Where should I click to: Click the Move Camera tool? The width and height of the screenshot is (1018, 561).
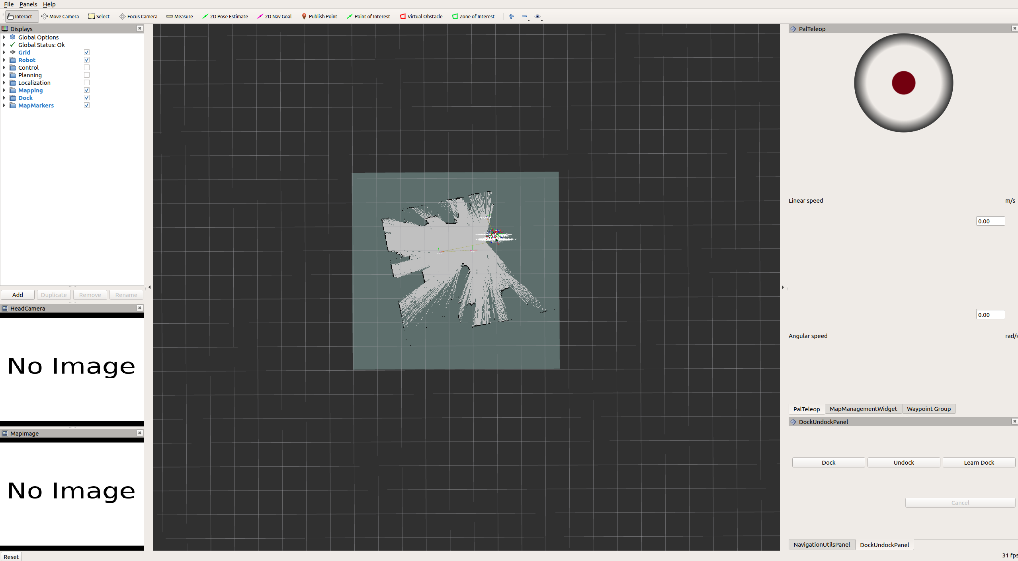click(60, 16)
